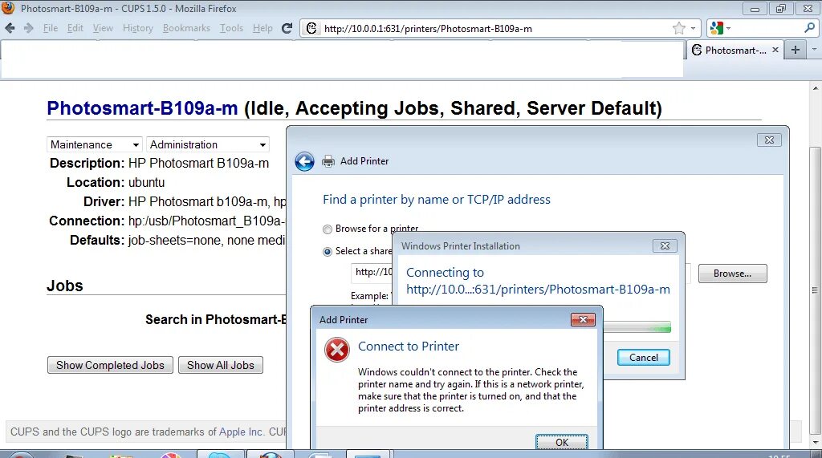Click the printer address text field
Screen dimensions: 822x458
point(371,273)
